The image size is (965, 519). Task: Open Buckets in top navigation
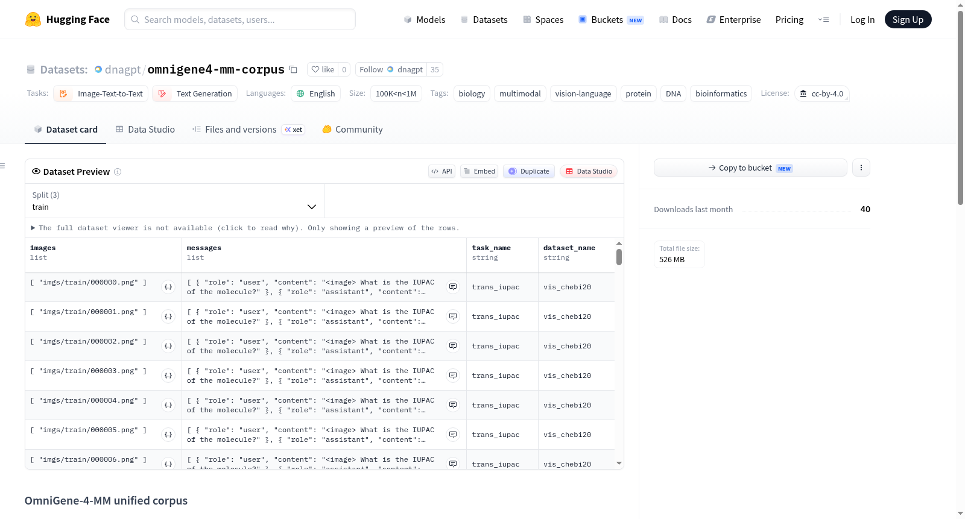611,19
